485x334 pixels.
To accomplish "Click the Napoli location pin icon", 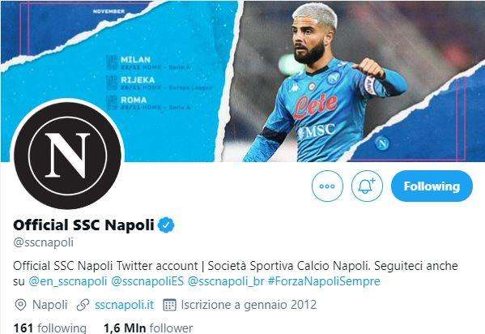I will (x=20, y=305).
